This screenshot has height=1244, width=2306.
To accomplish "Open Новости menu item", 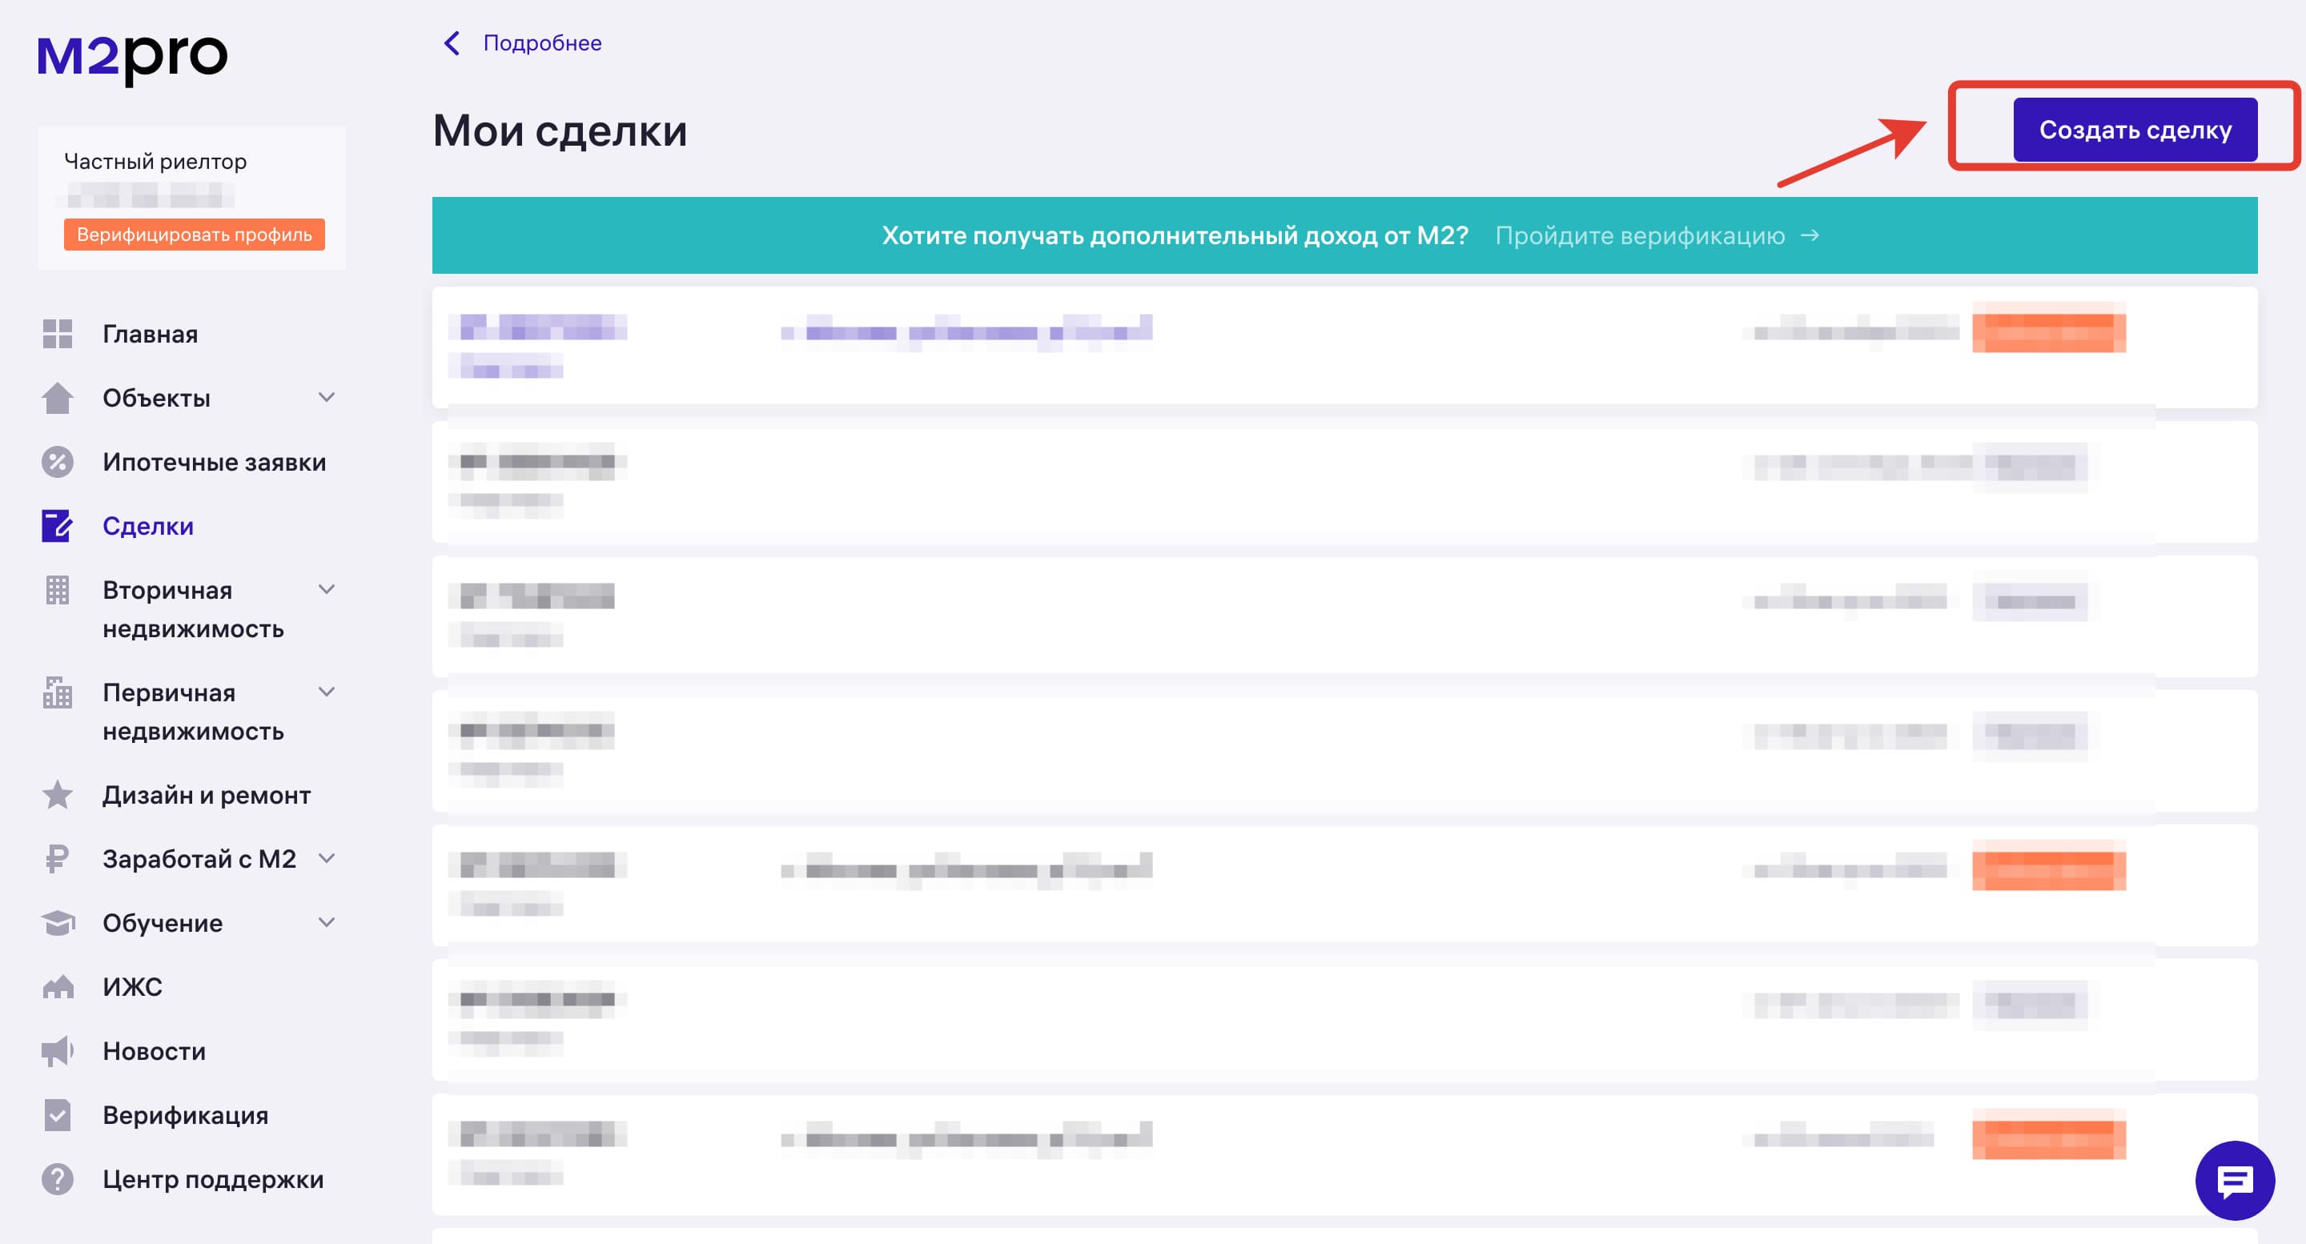I will [154, 1051].
